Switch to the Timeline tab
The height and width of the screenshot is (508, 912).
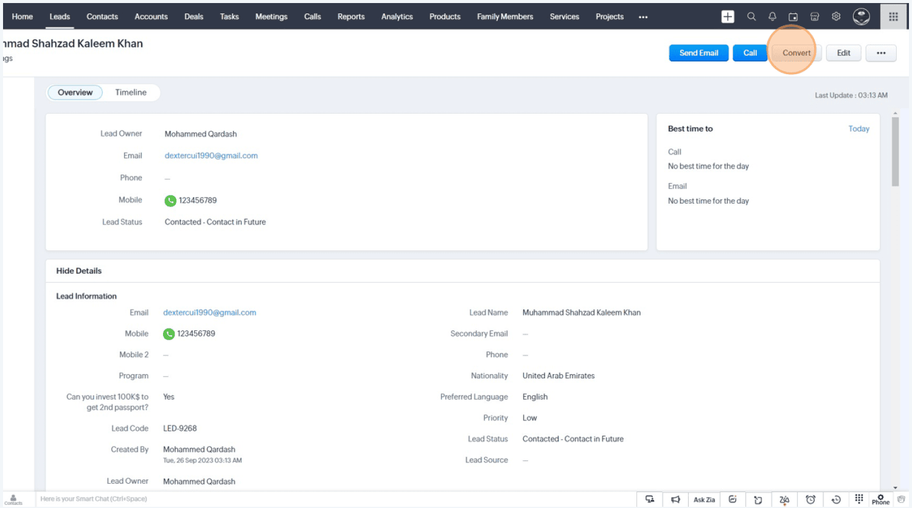coord(131,92)
